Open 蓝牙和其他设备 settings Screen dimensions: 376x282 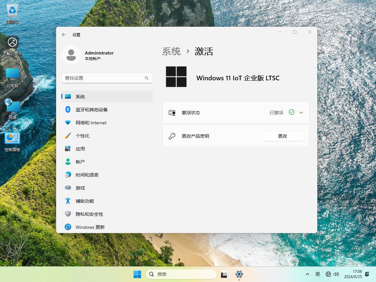tap(107, 110)
